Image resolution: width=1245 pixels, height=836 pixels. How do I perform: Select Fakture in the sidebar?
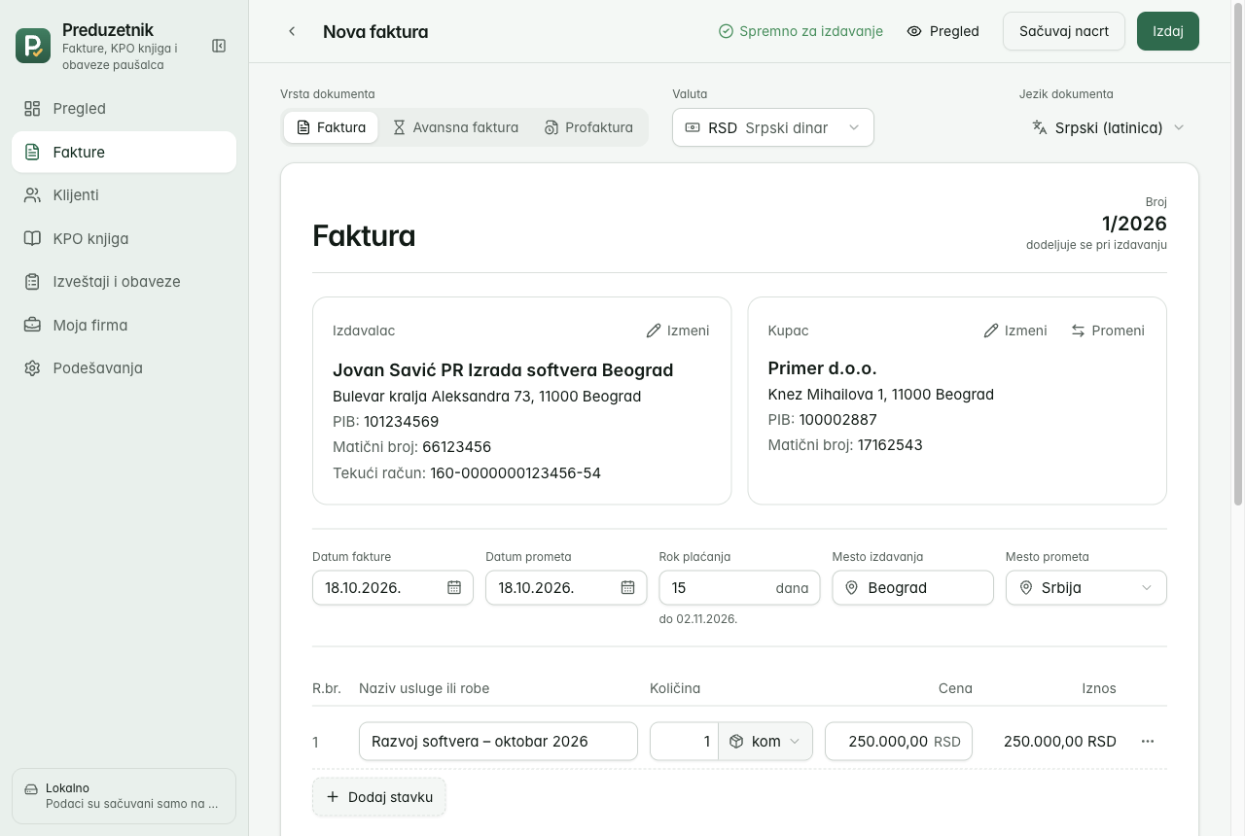pos(124,152)
